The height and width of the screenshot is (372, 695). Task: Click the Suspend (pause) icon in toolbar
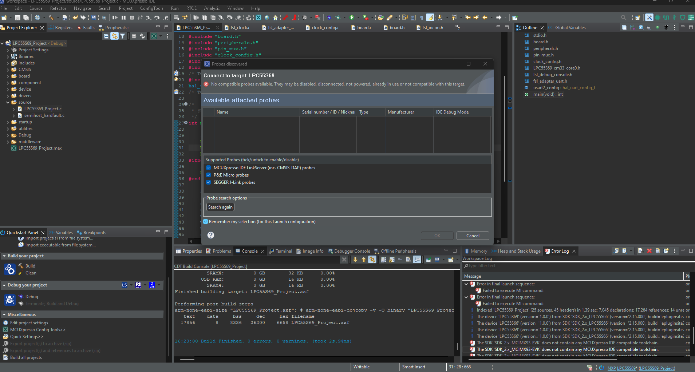tap(123, 17)
